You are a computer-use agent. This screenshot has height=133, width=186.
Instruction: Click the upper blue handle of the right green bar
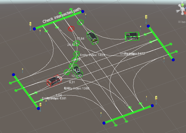tap(148, 26)
